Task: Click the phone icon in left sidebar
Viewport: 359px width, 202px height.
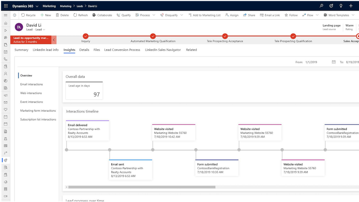Action: 6,59
